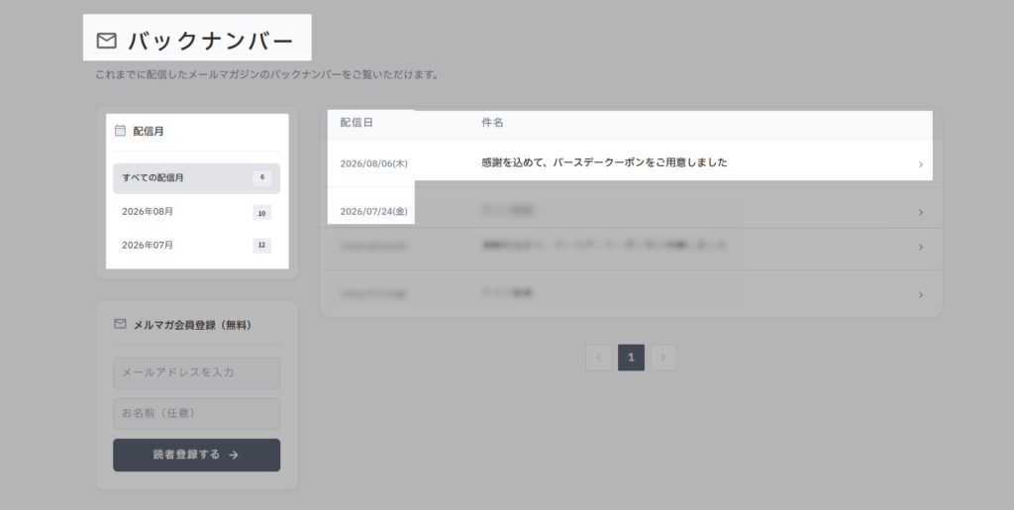The width and height of the screenshot is (1014, 510).
Task: Click the calendar icon next to 配信月
Action: (x=120, y=131)
